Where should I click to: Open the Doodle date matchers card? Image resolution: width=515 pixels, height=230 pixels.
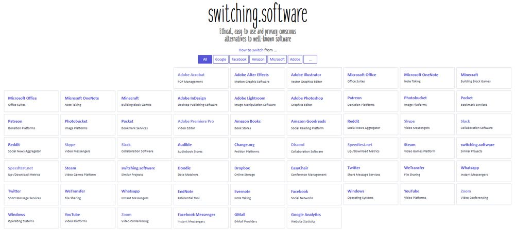[201, 171]
